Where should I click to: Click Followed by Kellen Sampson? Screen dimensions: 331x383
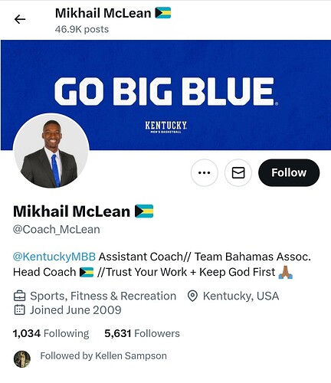[x=103, y=355]
